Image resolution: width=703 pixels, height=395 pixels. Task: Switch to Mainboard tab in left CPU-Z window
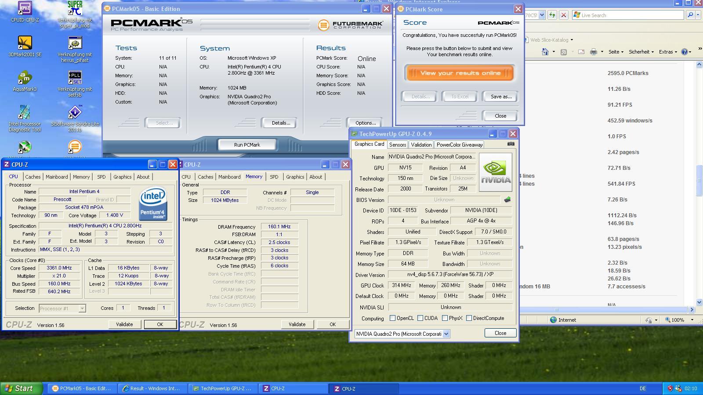pyautogui.click(x=57, y=177)
